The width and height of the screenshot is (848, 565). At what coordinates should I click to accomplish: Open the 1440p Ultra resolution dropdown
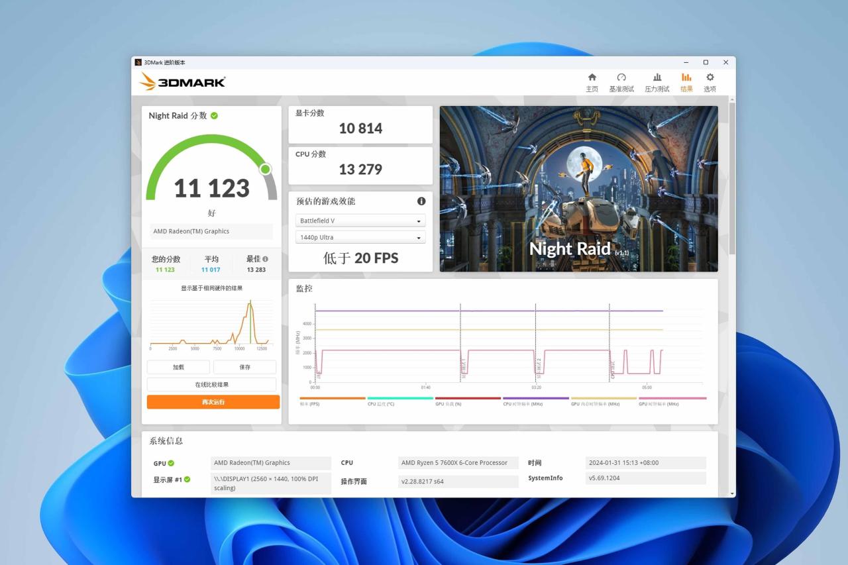point(360,237)
